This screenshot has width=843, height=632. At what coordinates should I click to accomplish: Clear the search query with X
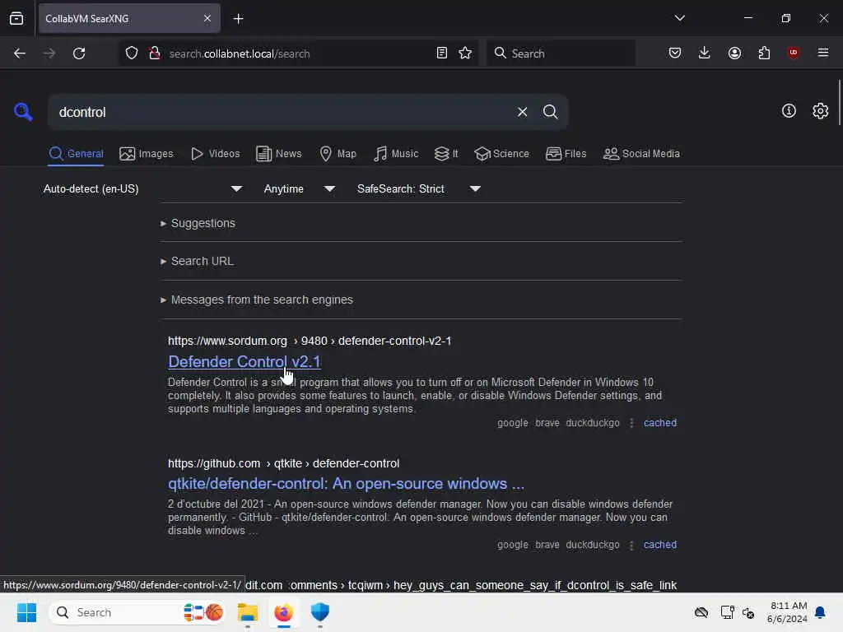522,112
